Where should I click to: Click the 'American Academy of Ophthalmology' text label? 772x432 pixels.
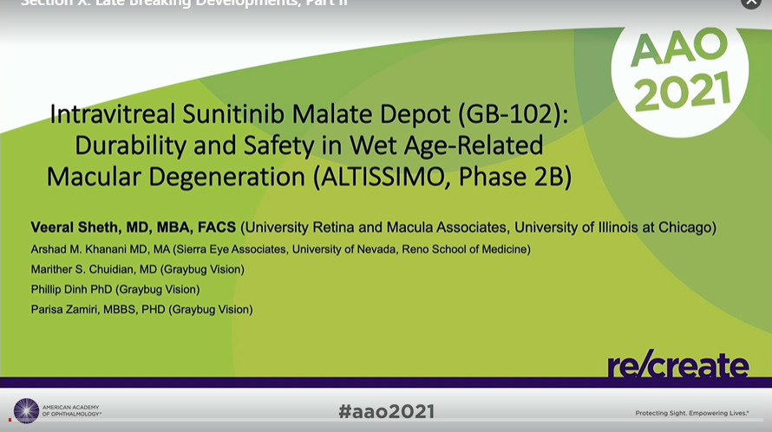click(x=72, y=410)
